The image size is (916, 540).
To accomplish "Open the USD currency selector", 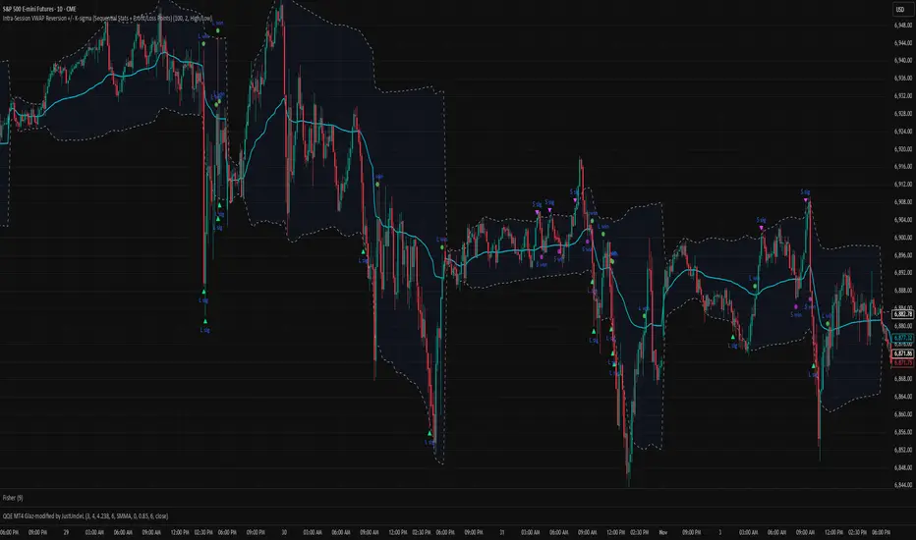I will (899, 10).
